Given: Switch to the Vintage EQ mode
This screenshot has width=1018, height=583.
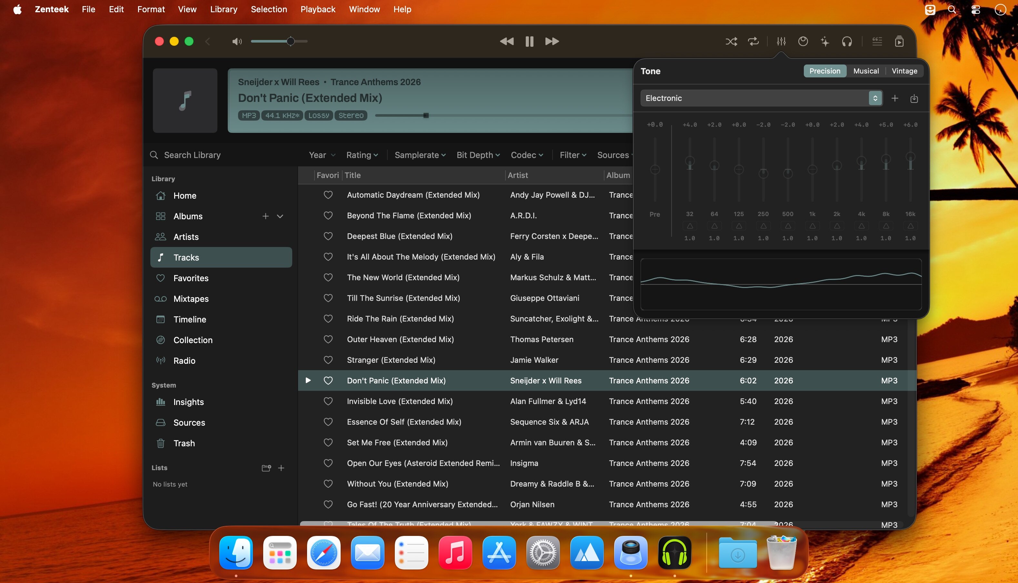Looking at the screenshot, I should [x=904, y=71].
